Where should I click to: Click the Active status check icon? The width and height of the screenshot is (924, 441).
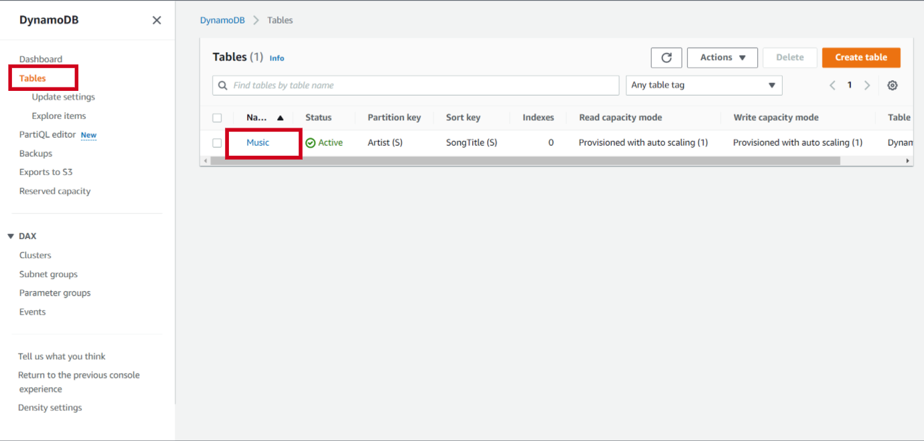click(x=310, y=143)
